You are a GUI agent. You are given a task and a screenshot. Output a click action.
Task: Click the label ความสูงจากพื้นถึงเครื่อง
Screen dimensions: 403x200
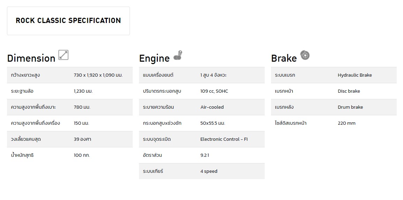[36, 123]
